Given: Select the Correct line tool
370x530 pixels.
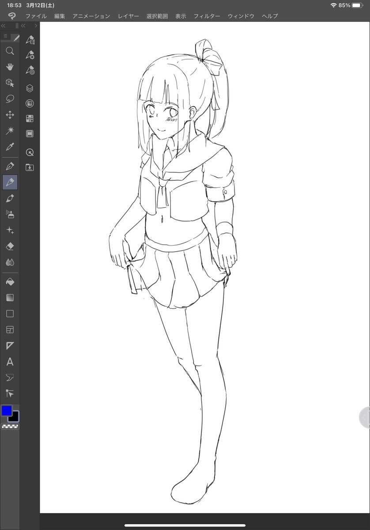Looking at the screenshot, I should 10,393.
